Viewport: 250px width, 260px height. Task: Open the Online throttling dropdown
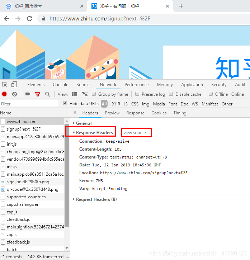point(237,94)
